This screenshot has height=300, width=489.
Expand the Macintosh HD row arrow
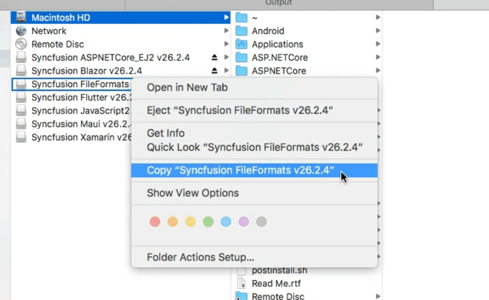(227, 18)
